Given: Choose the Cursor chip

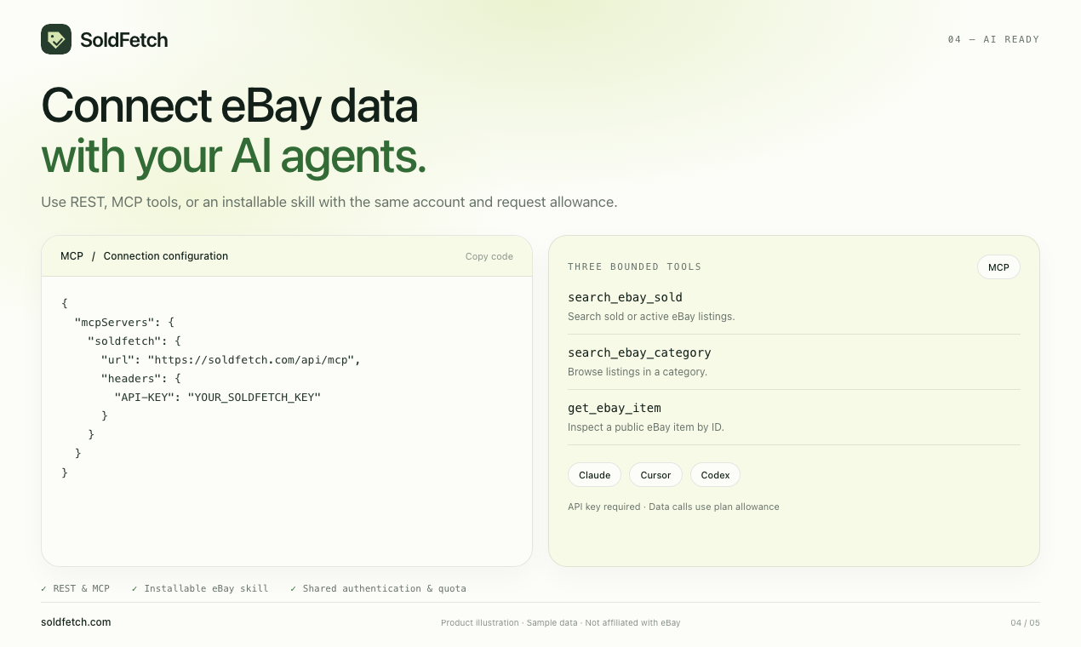Looking at the screenshot, I should coord(656,475).
